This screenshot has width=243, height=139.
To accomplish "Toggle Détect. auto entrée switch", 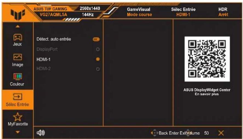I will coord(96,39).
